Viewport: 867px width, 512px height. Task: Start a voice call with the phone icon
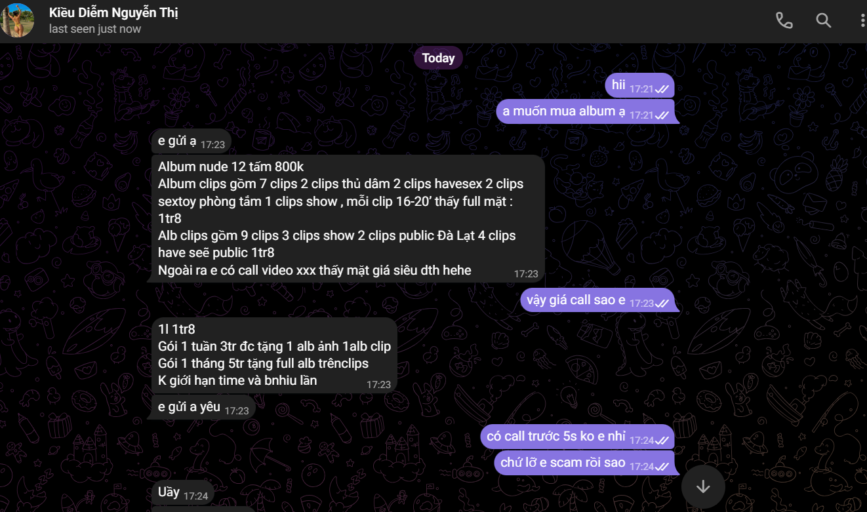[x=784, y=20]
